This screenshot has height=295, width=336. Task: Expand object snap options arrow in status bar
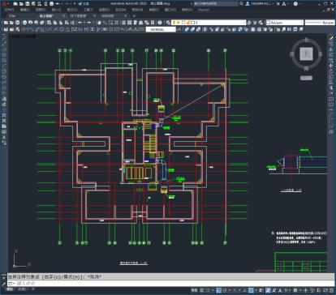point(256,290)
